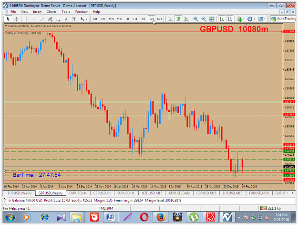
Task: Open the templates dropdown
Action: (x=262, y=19)
